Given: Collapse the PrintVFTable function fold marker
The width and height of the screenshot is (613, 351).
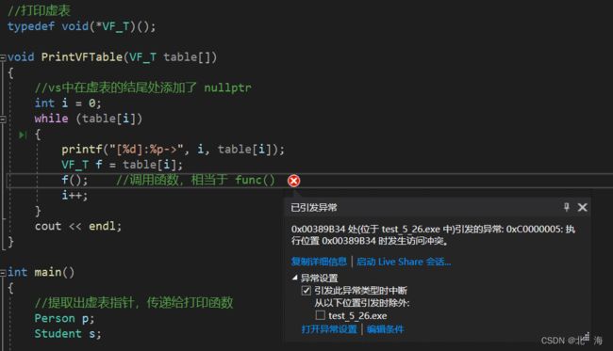Looking at the screenshot, I should (x=3, y=57).
